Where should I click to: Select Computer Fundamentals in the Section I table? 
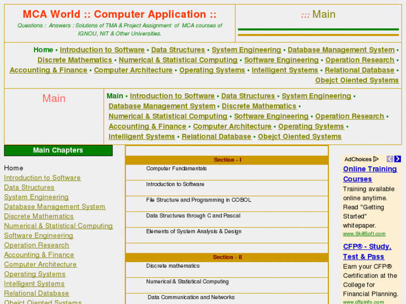tap(176, 168)
